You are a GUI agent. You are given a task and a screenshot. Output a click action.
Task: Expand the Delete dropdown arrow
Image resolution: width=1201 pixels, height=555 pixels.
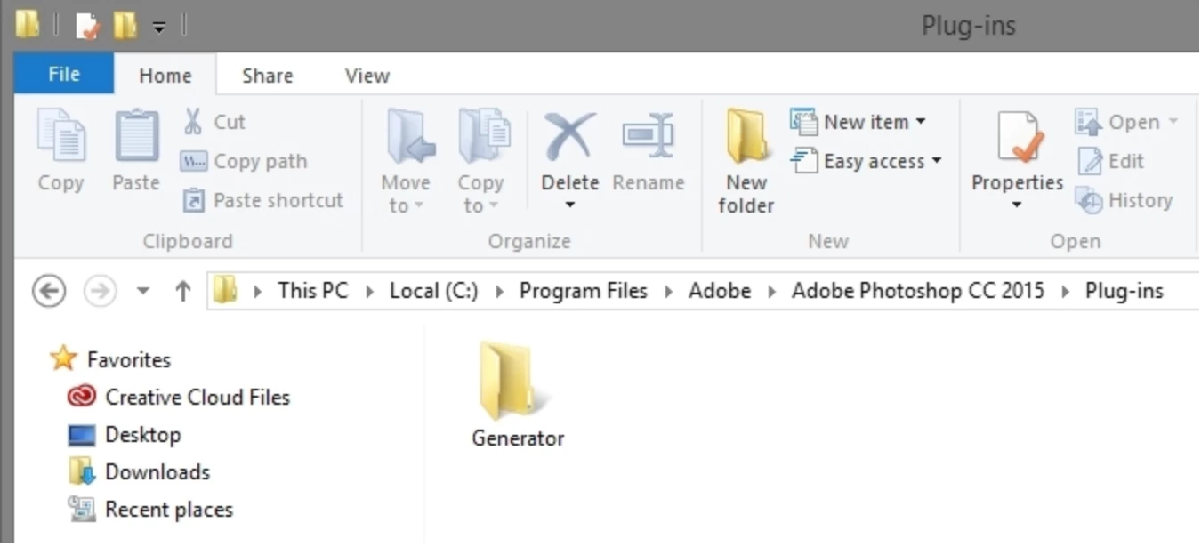pyautogui.click(x=570, y=205)
